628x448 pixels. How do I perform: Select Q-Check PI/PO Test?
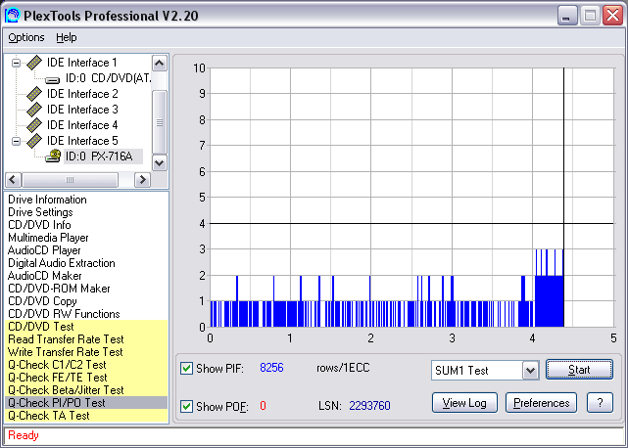[x=86, y=403]
